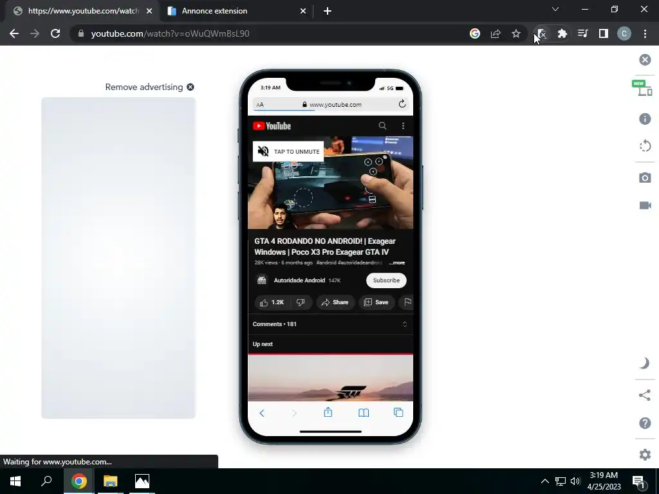The image size is (659, 494).
Task: Open Autoridade Android channel avatar
Action: click(262, 280)
